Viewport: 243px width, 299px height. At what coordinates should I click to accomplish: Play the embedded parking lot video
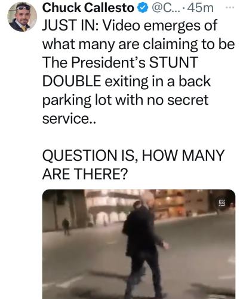(x=139, y=244)
